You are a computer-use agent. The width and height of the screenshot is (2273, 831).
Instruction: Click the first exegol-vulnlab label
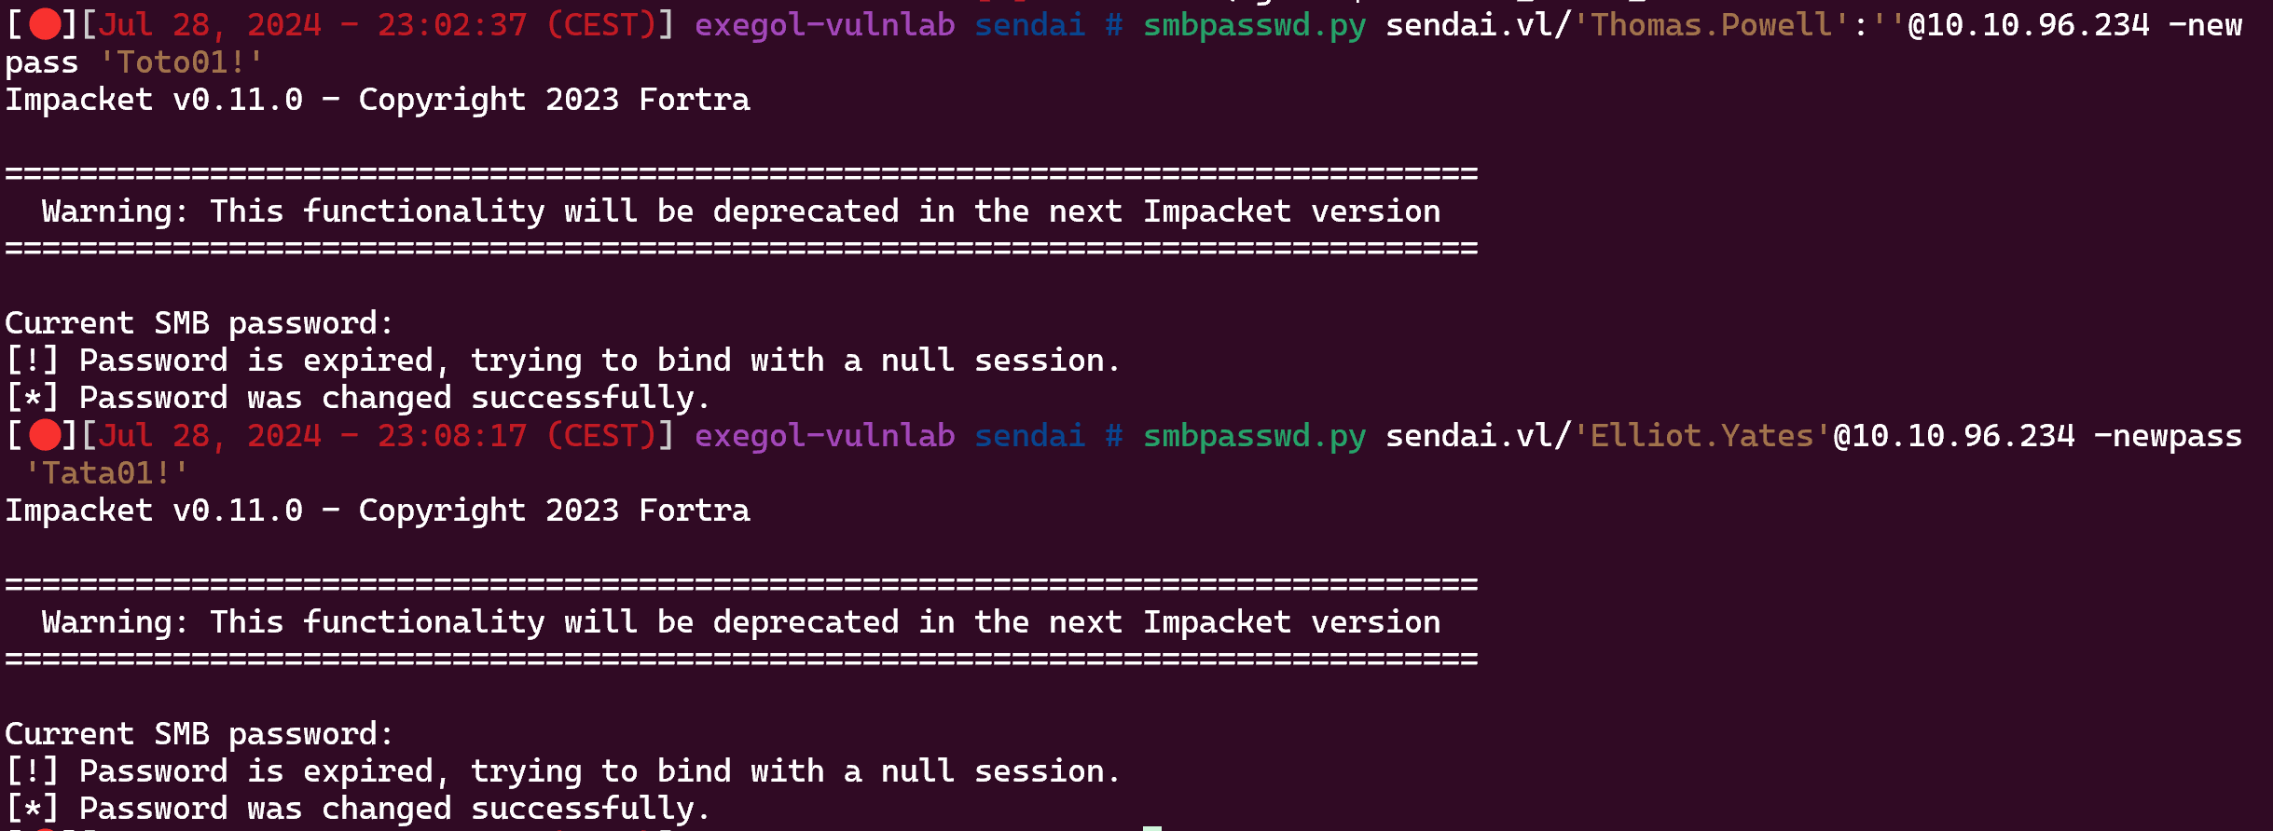pos(825,25)
